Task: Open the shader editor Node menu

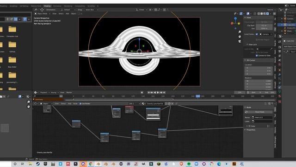Action: [x=75, y=104]
